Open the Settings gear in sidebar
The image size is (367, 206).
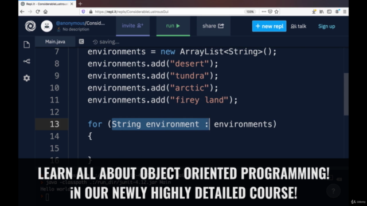[x=27, y=78]
